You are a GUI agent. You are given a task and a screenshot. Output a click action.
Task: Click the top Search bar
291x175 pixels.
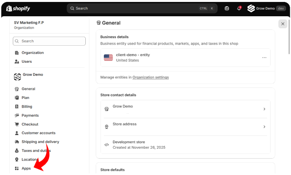coord(142,9)
